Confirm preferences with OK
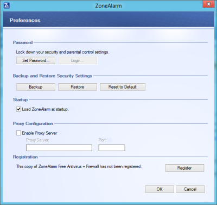Viewport: 217px width, 205px height. tap(159, 189)
